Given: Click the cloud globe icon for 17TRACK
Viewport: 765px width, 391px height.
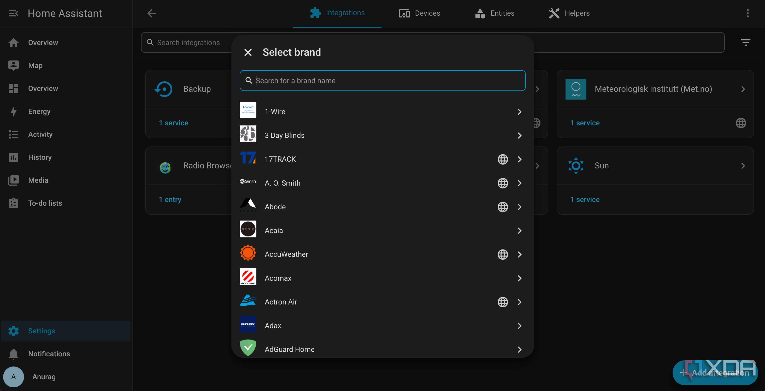Looking at the screenshot, I should click(503, 160).
